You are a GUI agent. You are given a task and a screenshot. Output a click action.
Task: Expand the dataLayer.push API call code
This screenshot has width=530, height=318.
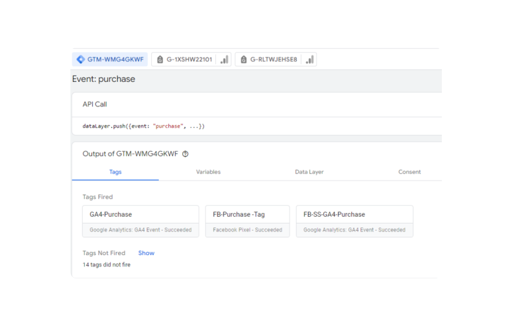pos(144,126)
